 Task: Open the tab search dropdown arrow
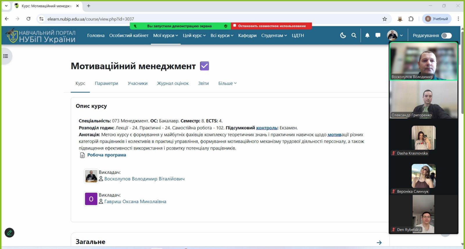(x=6, y=6)
